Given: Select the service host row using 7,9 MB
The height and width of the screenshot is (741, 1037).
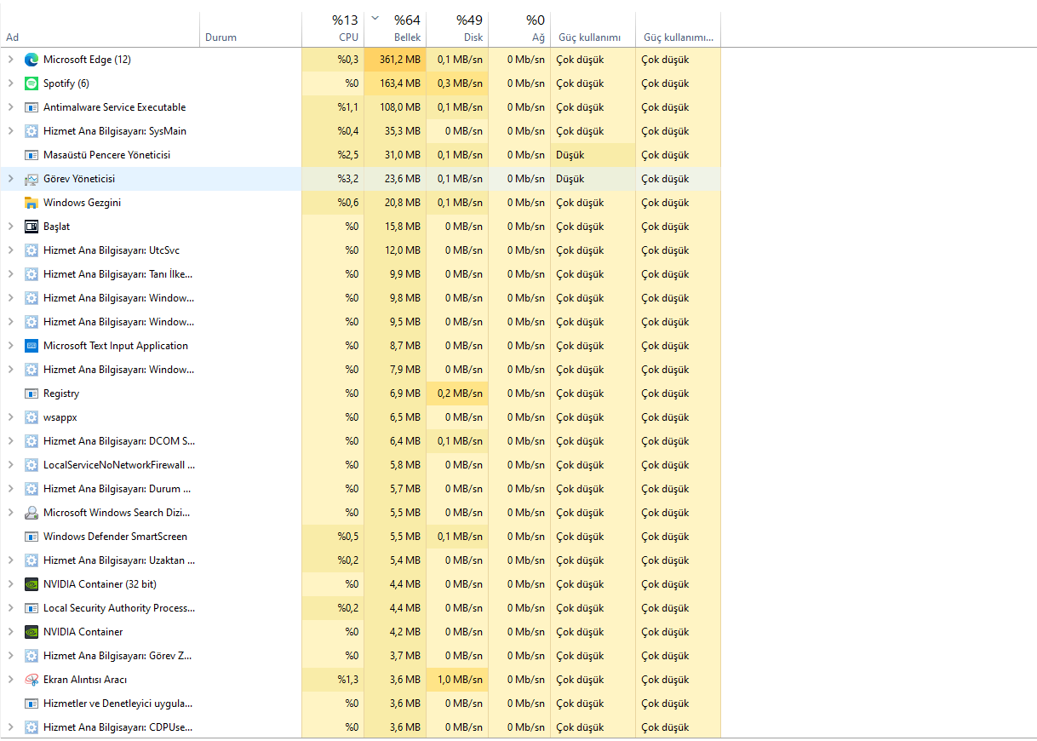Looking at the screenshot, I should point(360,370).
